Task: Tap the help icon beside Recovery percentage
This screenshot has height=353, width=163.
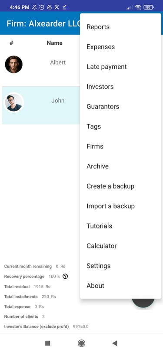Action: (x=65, y=276)
